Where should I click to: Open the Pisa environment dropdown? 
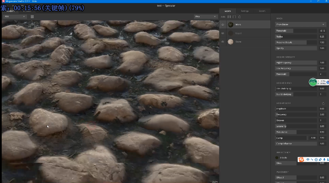click(205, 16)
